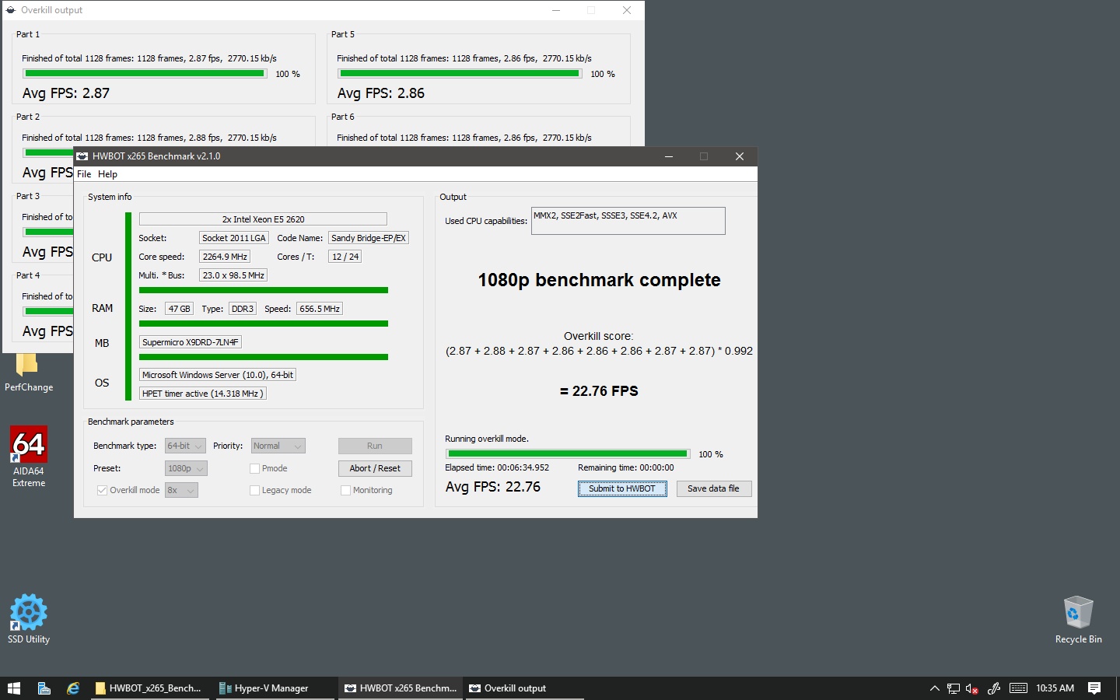Viewport: 1120px width, 700px height.
Task: Click the RAM type DDR3 field
Action: 243,309
